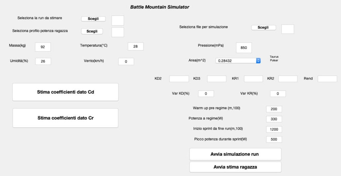Click the empty KR1 field
The height and width of the screenshot is (176, 341).
pos(253,79)
